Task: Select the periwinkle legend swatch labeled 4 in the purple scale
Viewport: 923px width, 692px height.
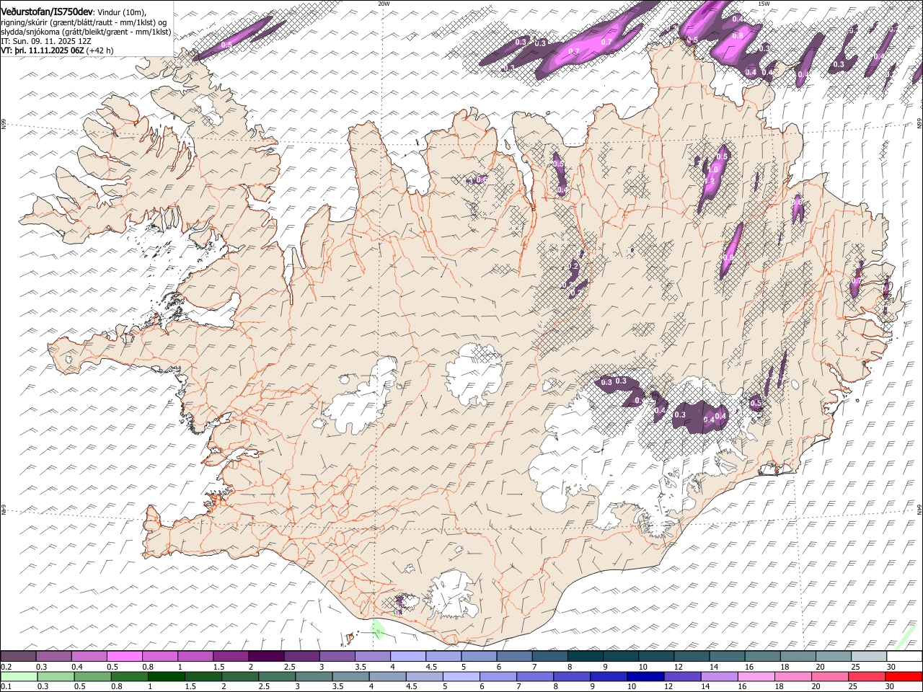Action: [407, 657]
